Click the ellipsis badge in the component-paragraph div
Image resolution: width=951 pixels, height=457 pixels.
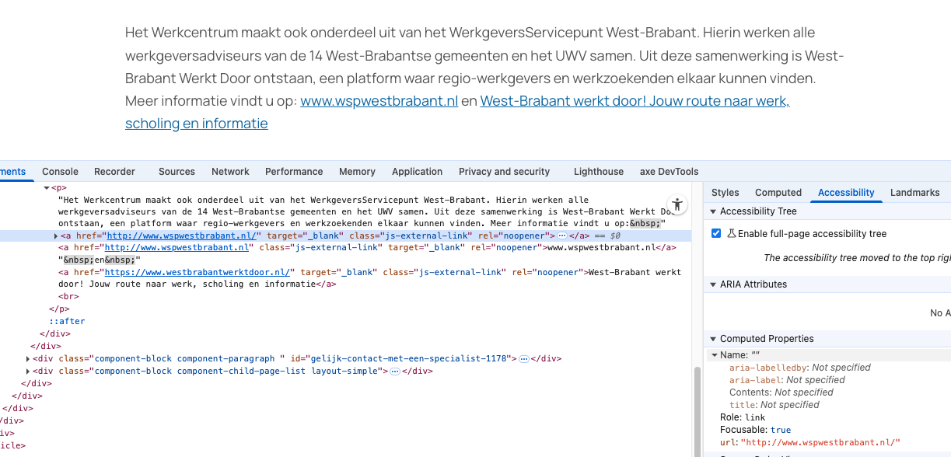pyautogui.click(x=523, y=358)
